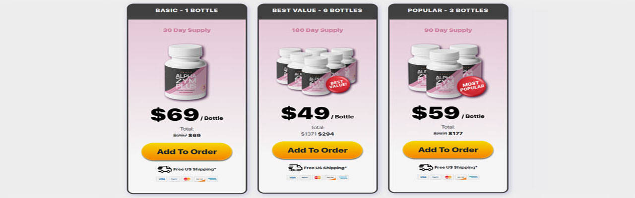Add the Popular 3 bottles package to order
635x198 pixels.
pyautogui.click(x=448, y=149)
